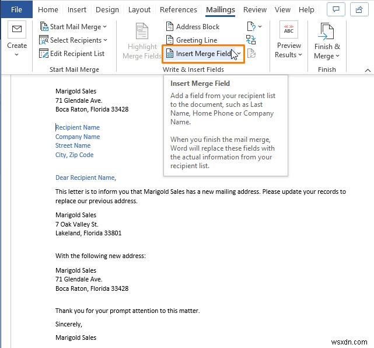
Task: Switch to the References tab
Action: pos(179,9)
